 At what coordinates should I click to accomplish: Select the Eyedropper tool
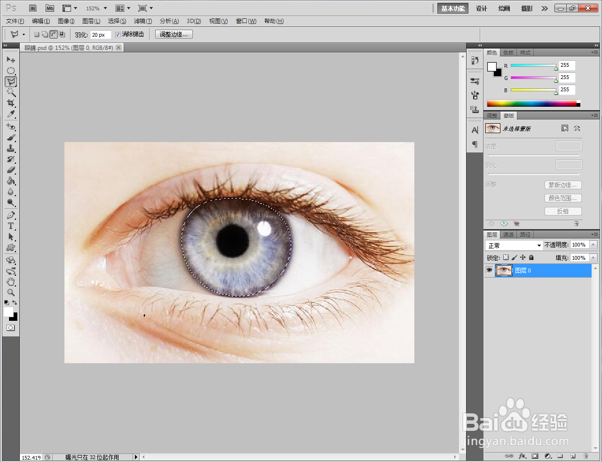11,114
